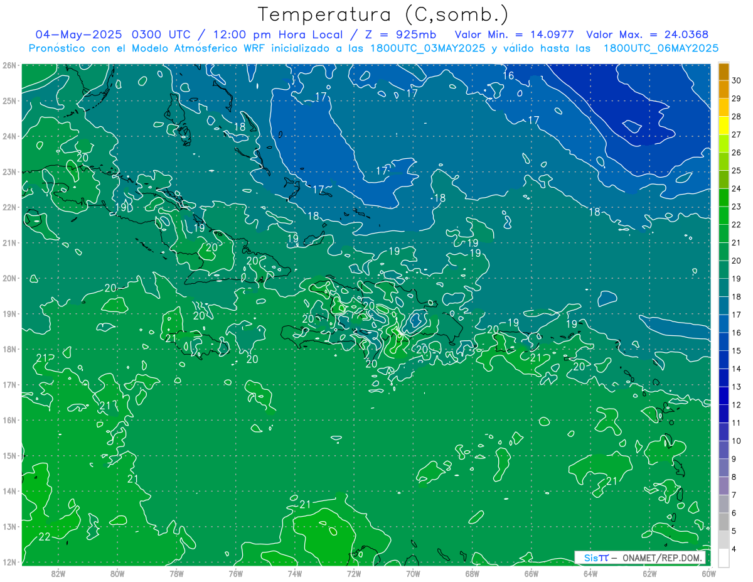Click the 15N latitude axis label
Screen dimensions: 753x582
point(9,455)
